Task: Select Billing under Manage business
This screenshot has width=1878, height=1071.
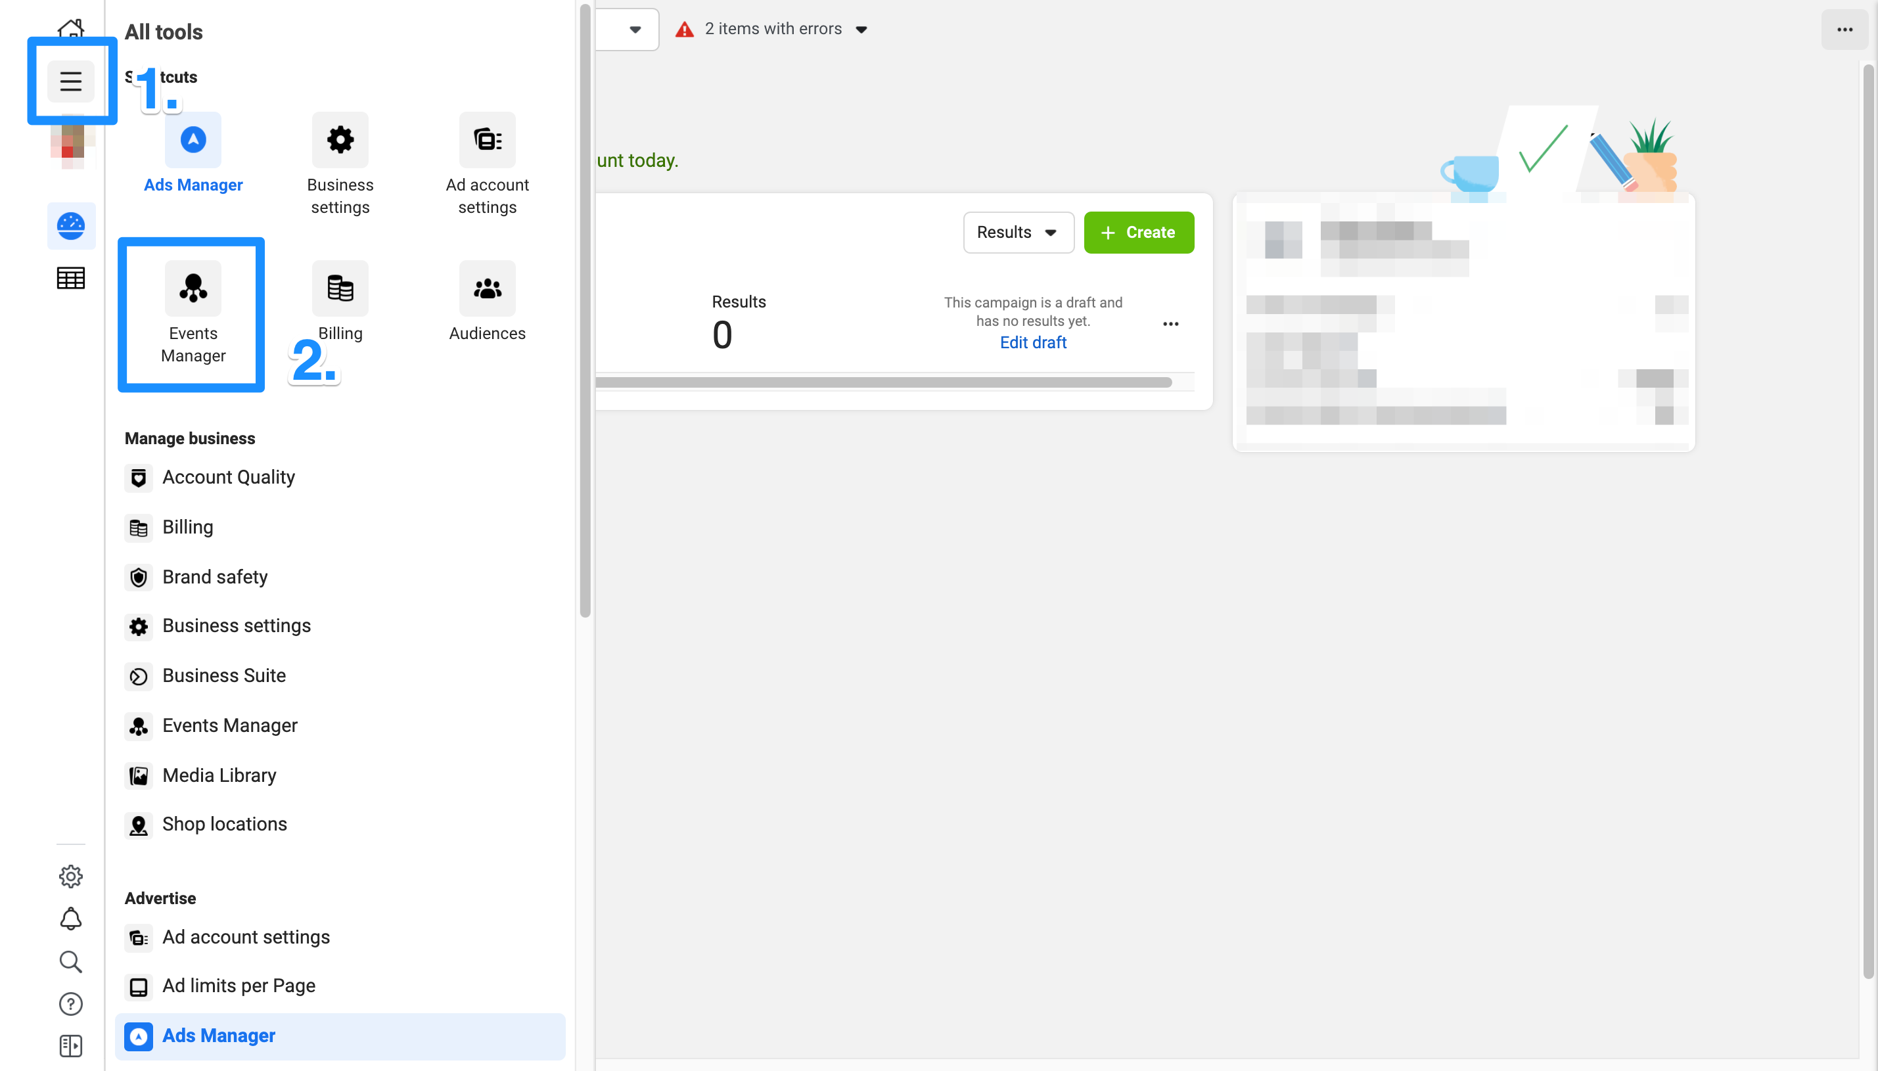Action: [x=187, y=526]
